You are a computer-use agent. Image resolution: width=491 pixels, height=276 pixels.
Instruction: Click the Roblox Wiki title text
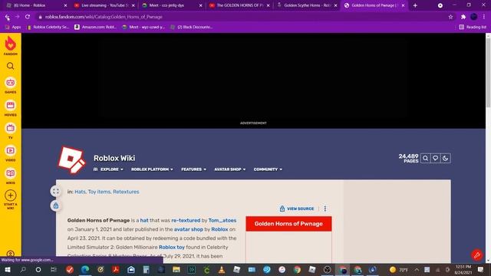point(114,158)
